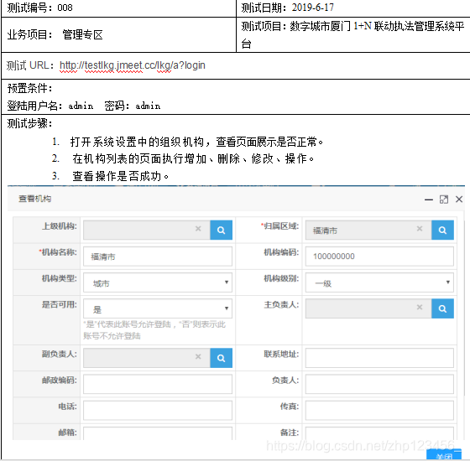Click test step 3 查看操作是否成功
470x461 pixels.
coord(110,176)
